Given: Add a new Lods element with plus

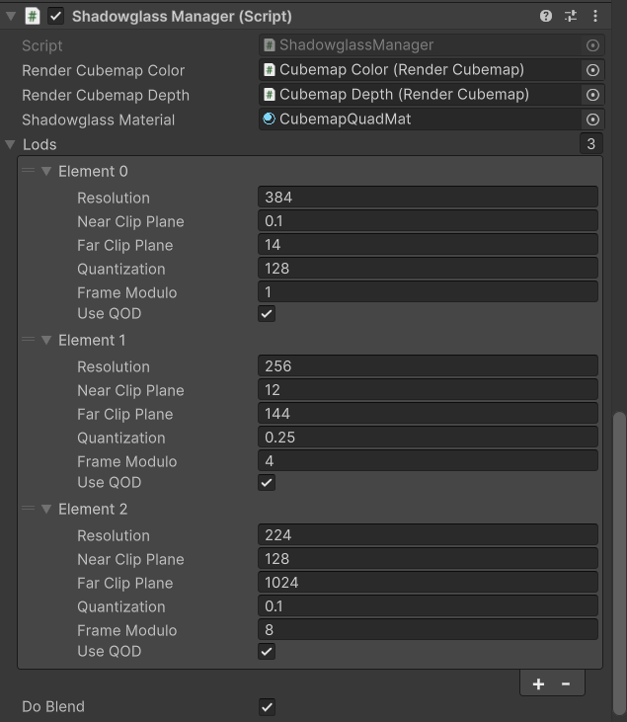Looking at the screenshot, I should 538,684.
